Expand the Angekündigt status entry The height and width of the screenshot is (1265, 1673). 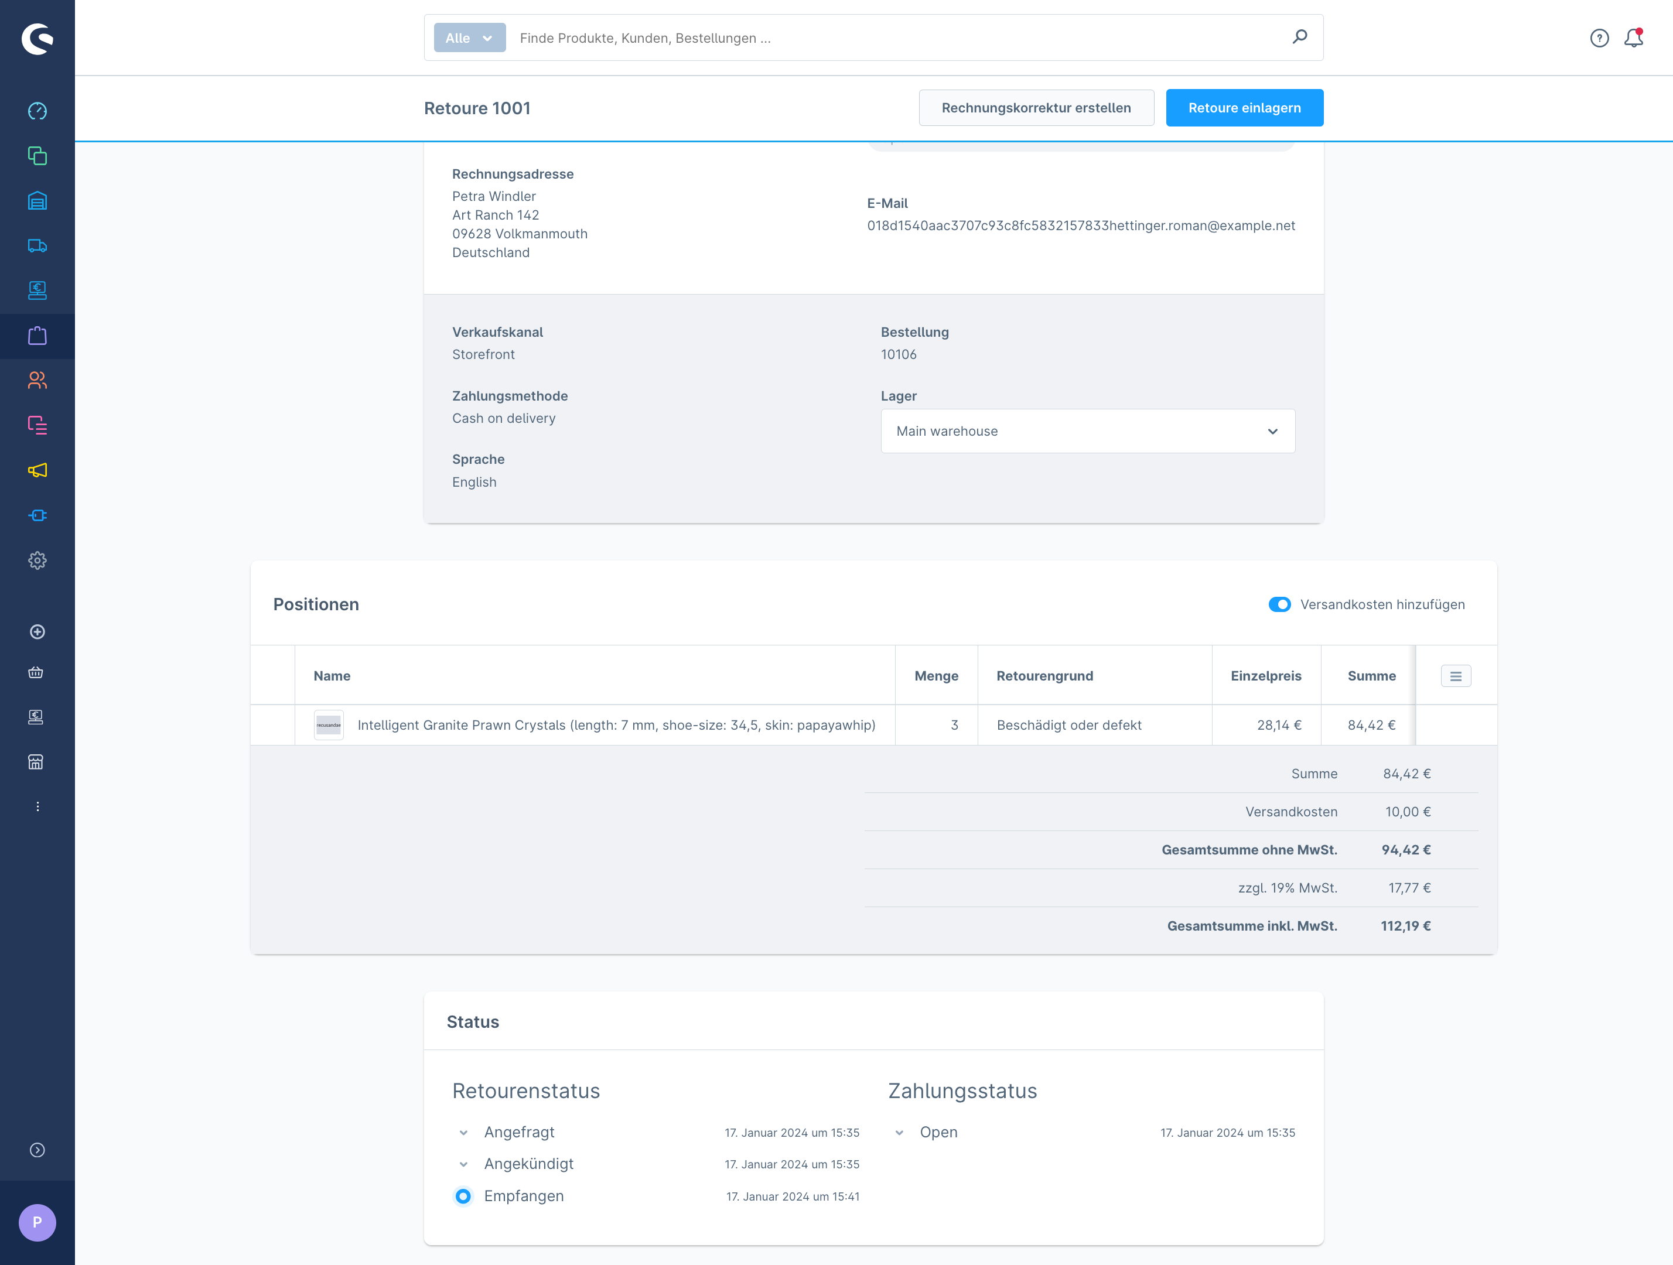(463, 1164)
